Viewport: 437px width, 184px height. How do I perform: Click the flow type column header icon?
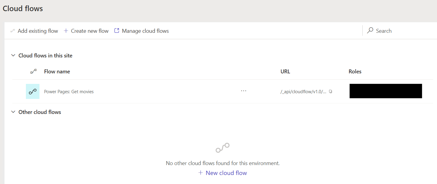pyautogui.click(x=33, y=72)
